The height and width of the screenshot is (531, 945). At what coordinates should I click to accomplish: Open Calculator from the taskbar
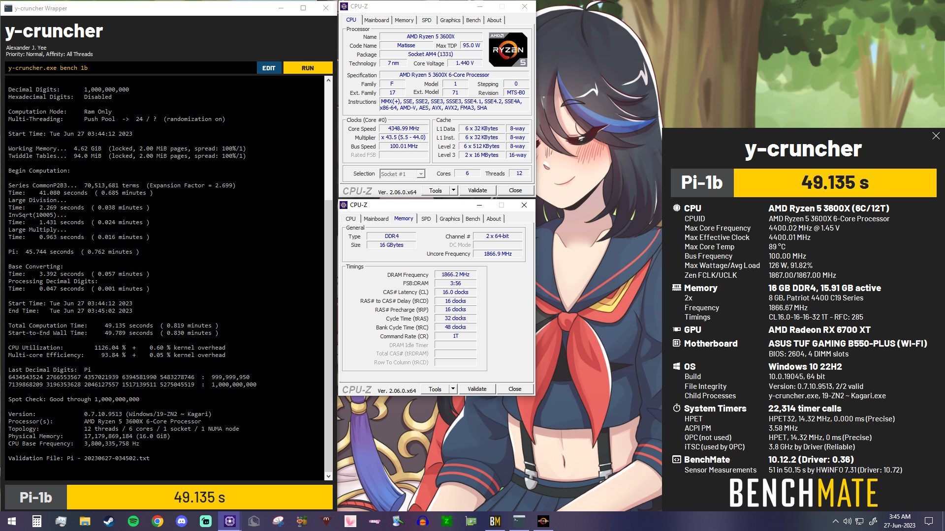tap(36, 521)
